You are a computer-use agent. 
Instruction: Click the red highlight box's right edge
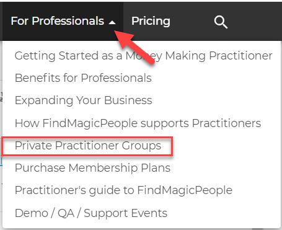pyautogui.click(x=172, y=146)
